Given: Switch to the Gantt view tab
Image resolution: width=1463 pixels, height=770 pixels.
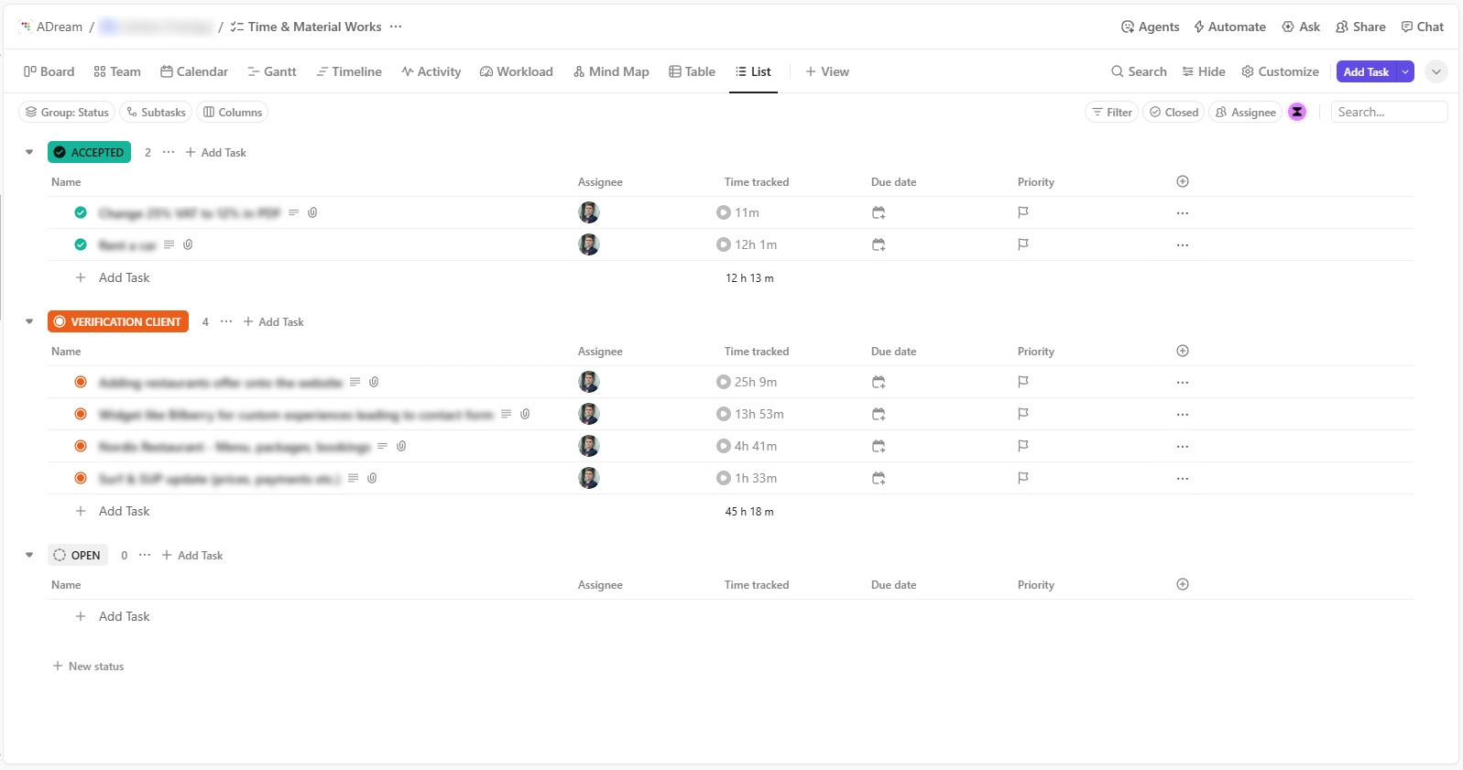Looking at the screenshot, I should [271, 71].
